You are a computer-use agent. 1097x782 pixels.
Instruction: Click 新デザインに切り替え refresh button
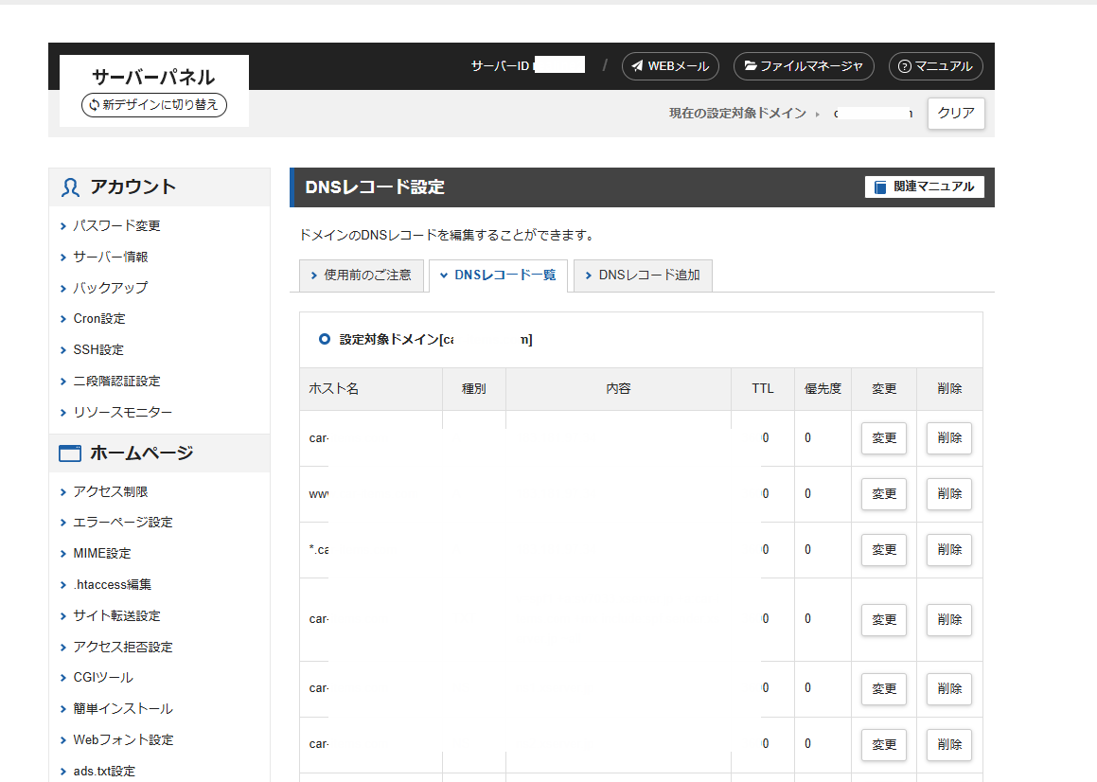tap(154, 105)
